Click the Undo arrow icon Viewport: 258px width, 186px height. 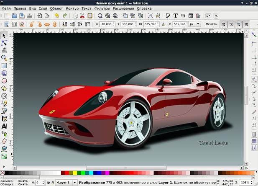point(57,15)
